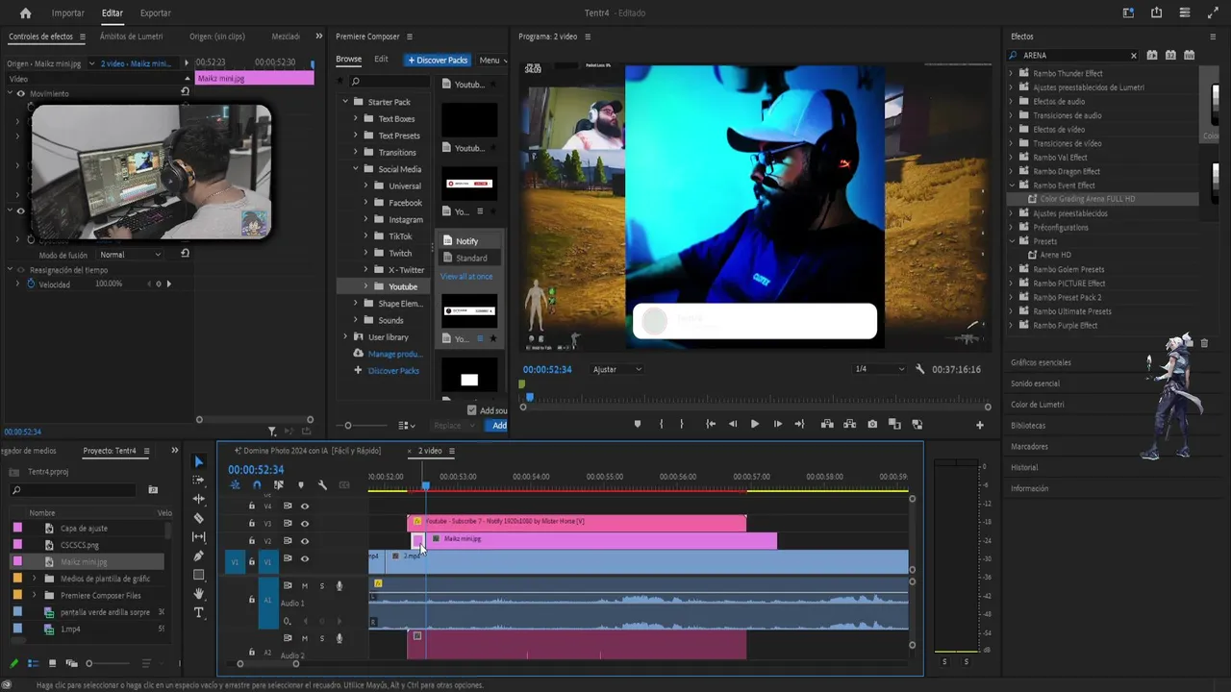Select the Rectangle tool

[x=199, y=575]
